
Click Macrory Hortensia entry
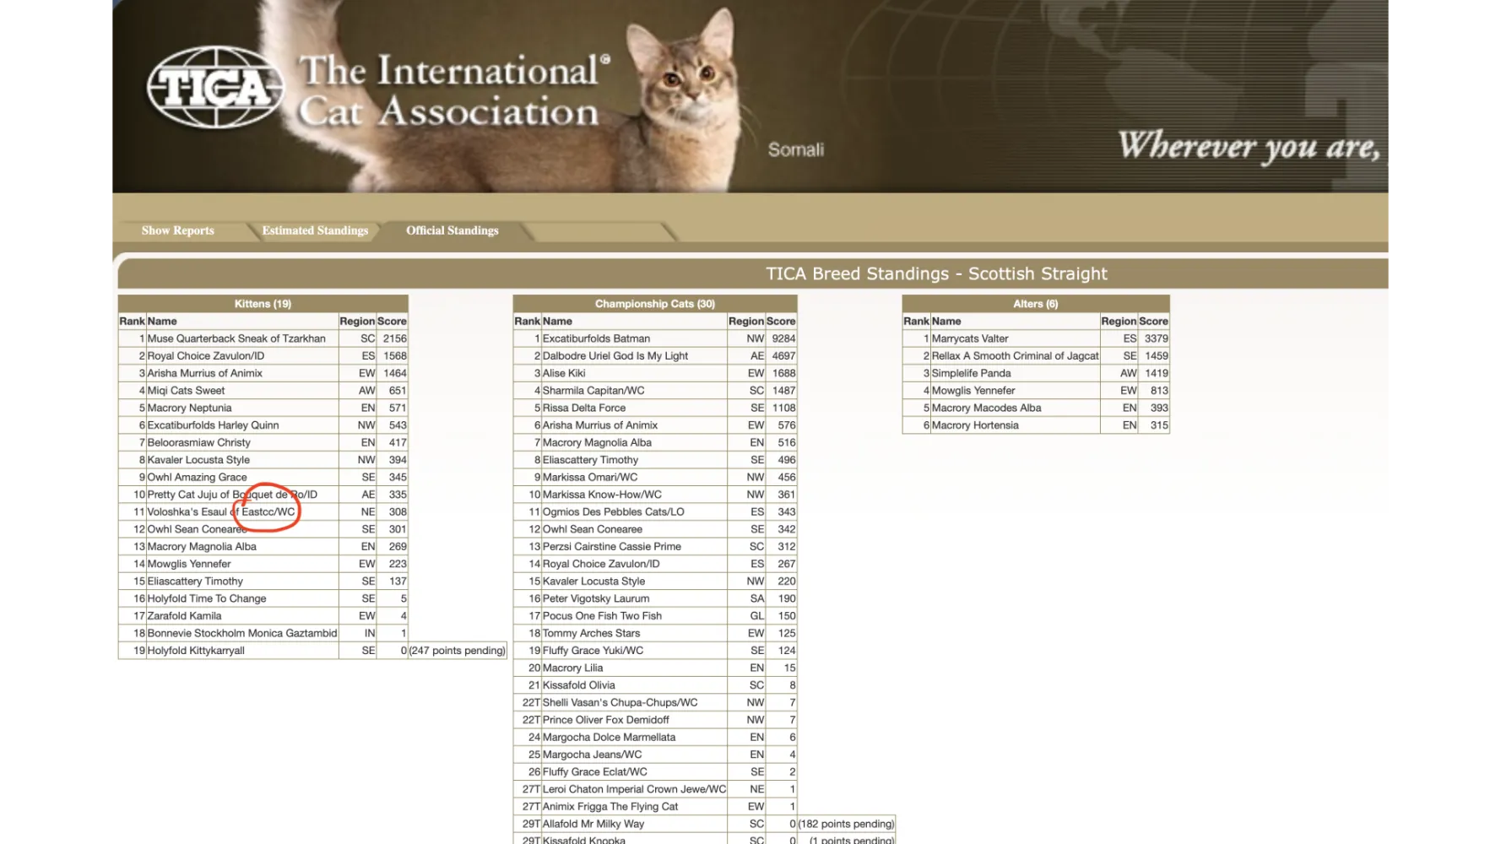click(975, 425)
